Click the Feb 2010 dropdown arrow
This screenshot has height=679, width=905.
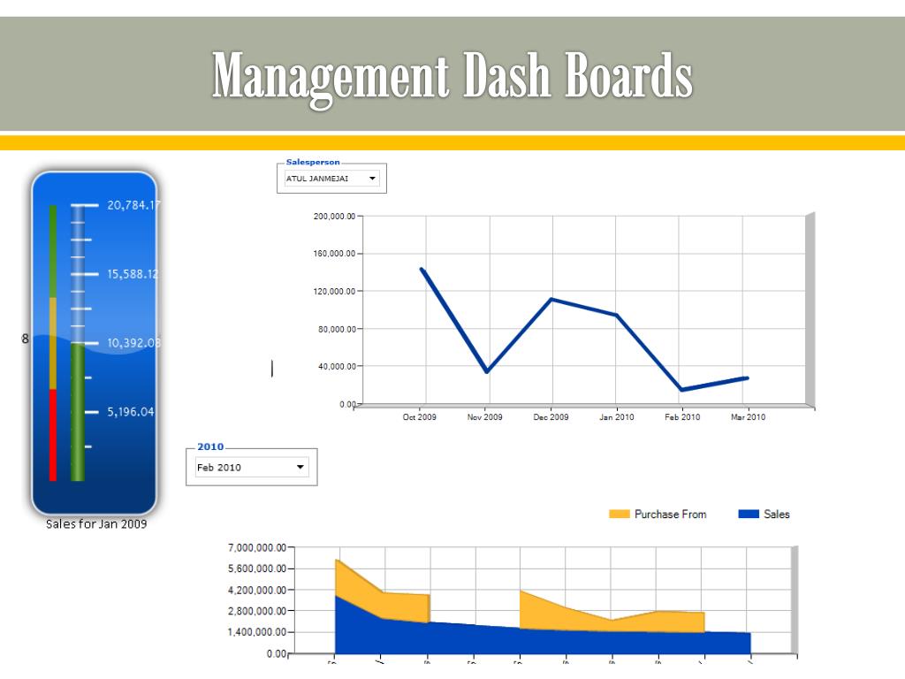click(300, 467)
